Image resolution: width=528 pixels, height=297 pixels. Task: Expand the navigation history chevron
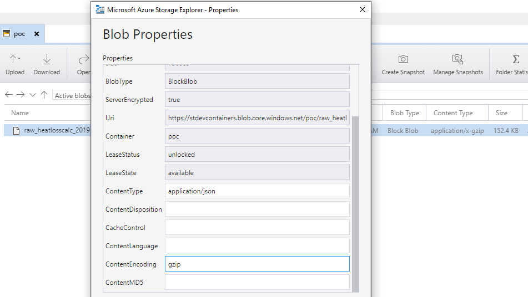33,95
